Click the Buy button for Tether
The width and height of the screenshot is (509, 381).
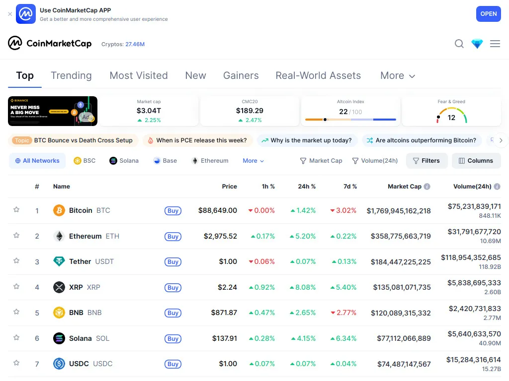click(172, 261)
